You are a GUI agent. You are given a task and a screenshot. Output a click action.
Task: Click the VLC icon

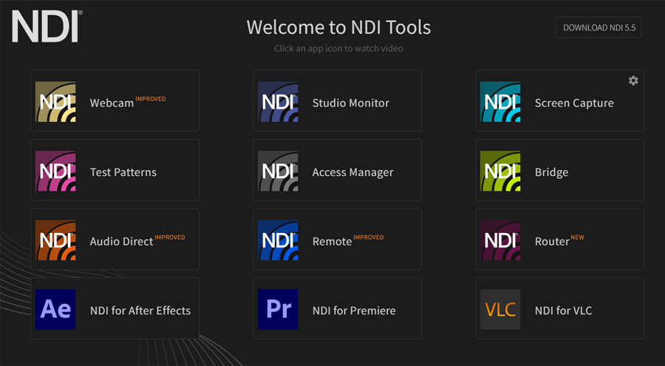pos(500,310)
